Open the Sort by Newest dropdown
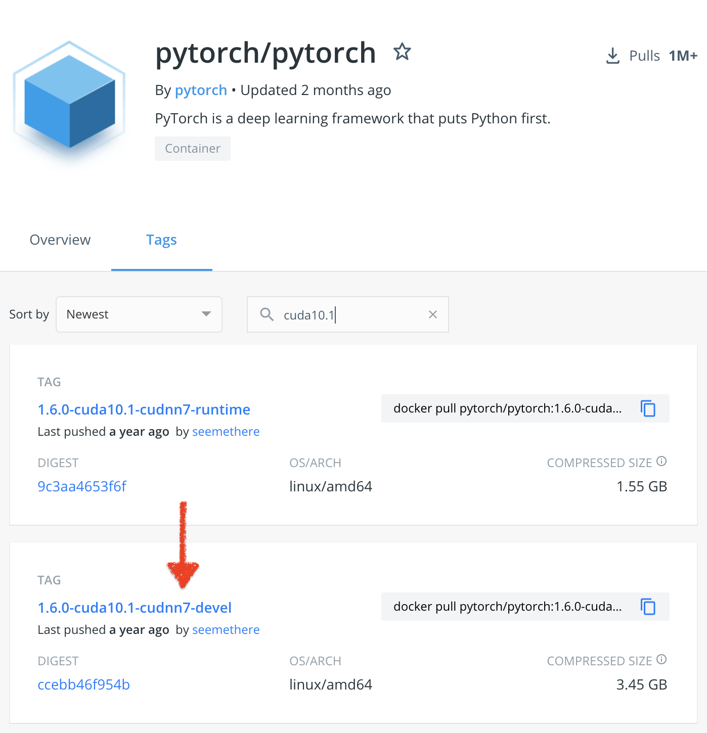The height and width of the screenshot is (733, 707). coord(139,314)
